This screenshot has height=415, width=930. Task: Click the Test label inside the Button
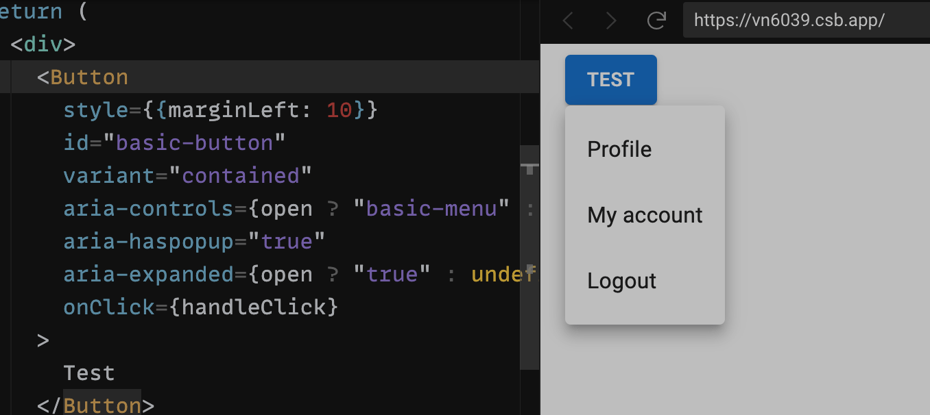point(88,373)
